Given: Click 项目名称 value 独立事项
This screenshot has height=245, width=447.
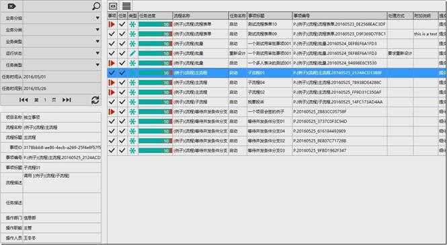Looking at the screenshot, I should click(62, 117).
